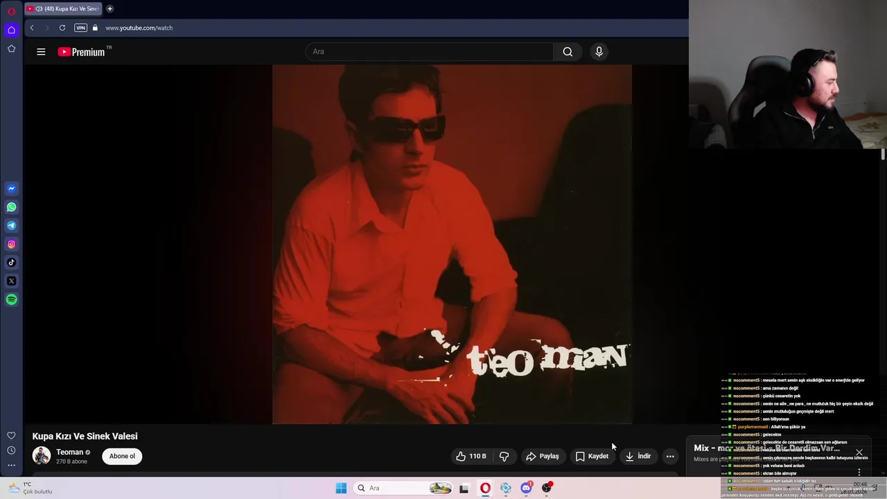This screenshot has width=887, height=499.
Task: Open the history clock icon in sidebar
Action: click(11, 450)
